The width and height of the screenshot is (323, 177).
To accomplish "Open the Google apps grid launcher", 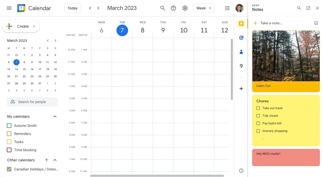I will tap(227, 8).
